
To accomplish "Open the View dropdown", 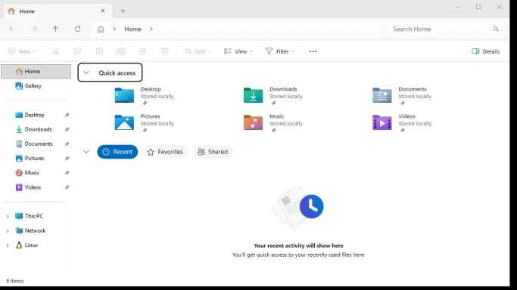I will pos(238,51).
